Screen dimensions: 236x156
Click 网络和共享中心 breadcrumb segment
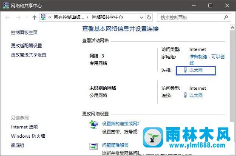pyautogui.click(x=108, y=17)
